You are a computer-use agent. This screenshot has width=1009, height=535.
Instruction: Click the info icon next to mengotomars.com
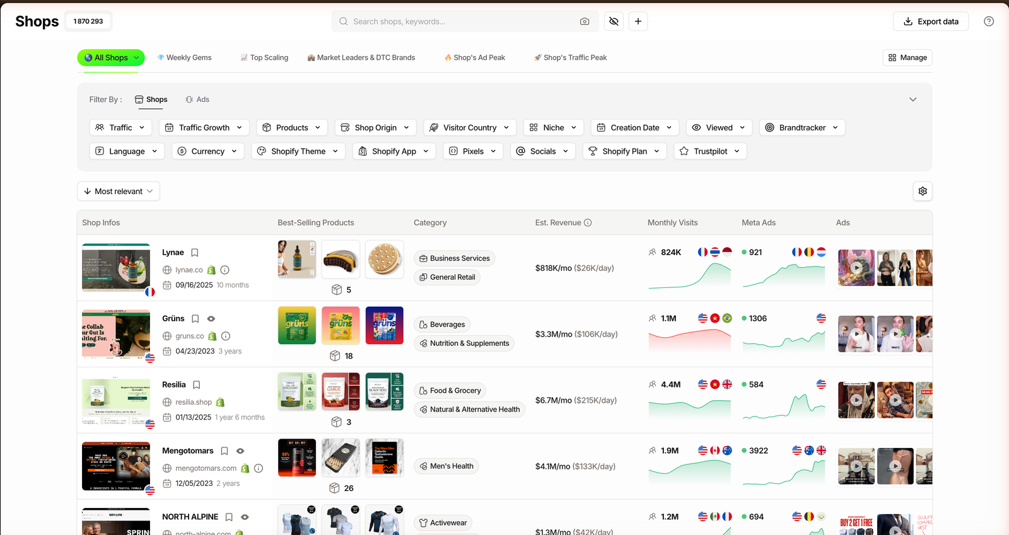click(259, 468)
